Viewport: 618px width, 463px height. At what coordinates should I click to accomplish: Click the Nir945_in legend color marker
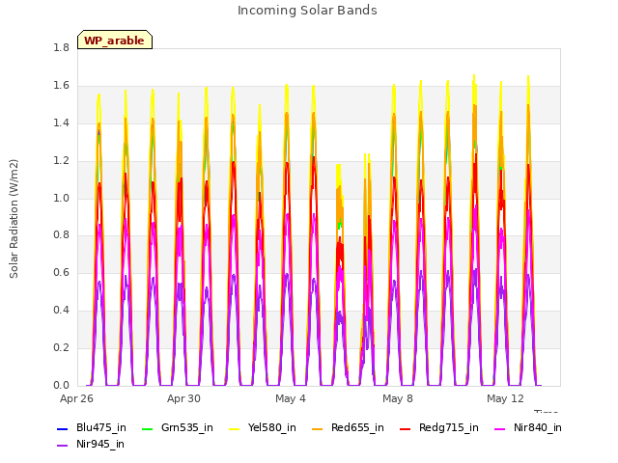(x=62, y=446)
